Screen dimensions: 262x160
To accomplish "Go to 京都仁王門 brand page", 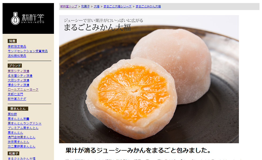I will [16, 94].
